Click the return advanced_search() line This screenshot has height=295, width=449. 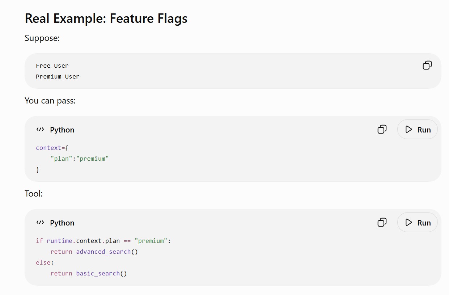pos(94,252)
